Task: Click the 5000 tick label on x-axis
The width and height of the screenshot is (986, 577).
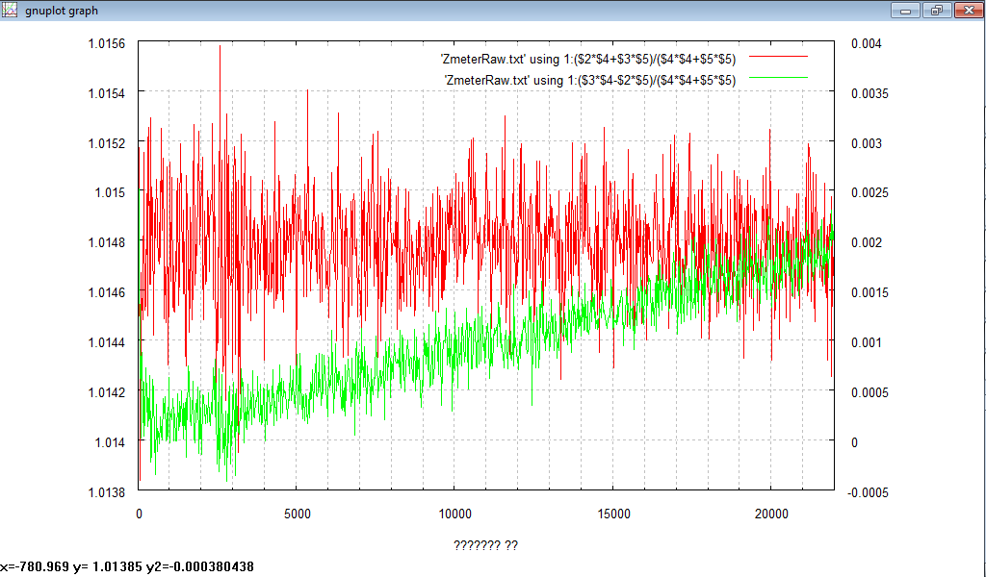Action: coord(297,513)
